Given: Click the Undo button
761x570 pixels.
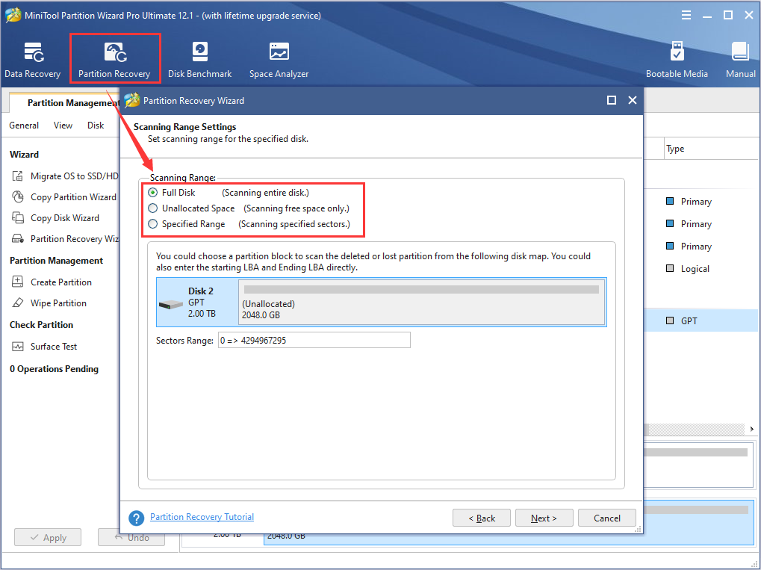Looking at the screenshot, I should click(x=131, y=537).
